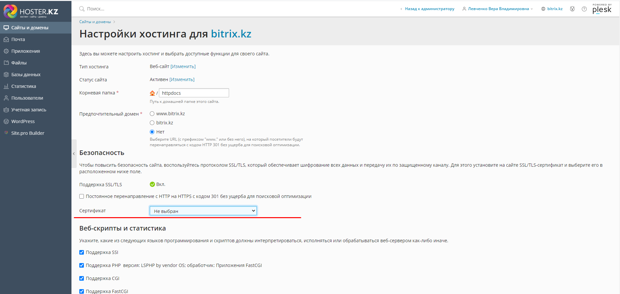Click the Поиск search field
The width and height of the screenshot is (620, 294).
click(96, 9)
